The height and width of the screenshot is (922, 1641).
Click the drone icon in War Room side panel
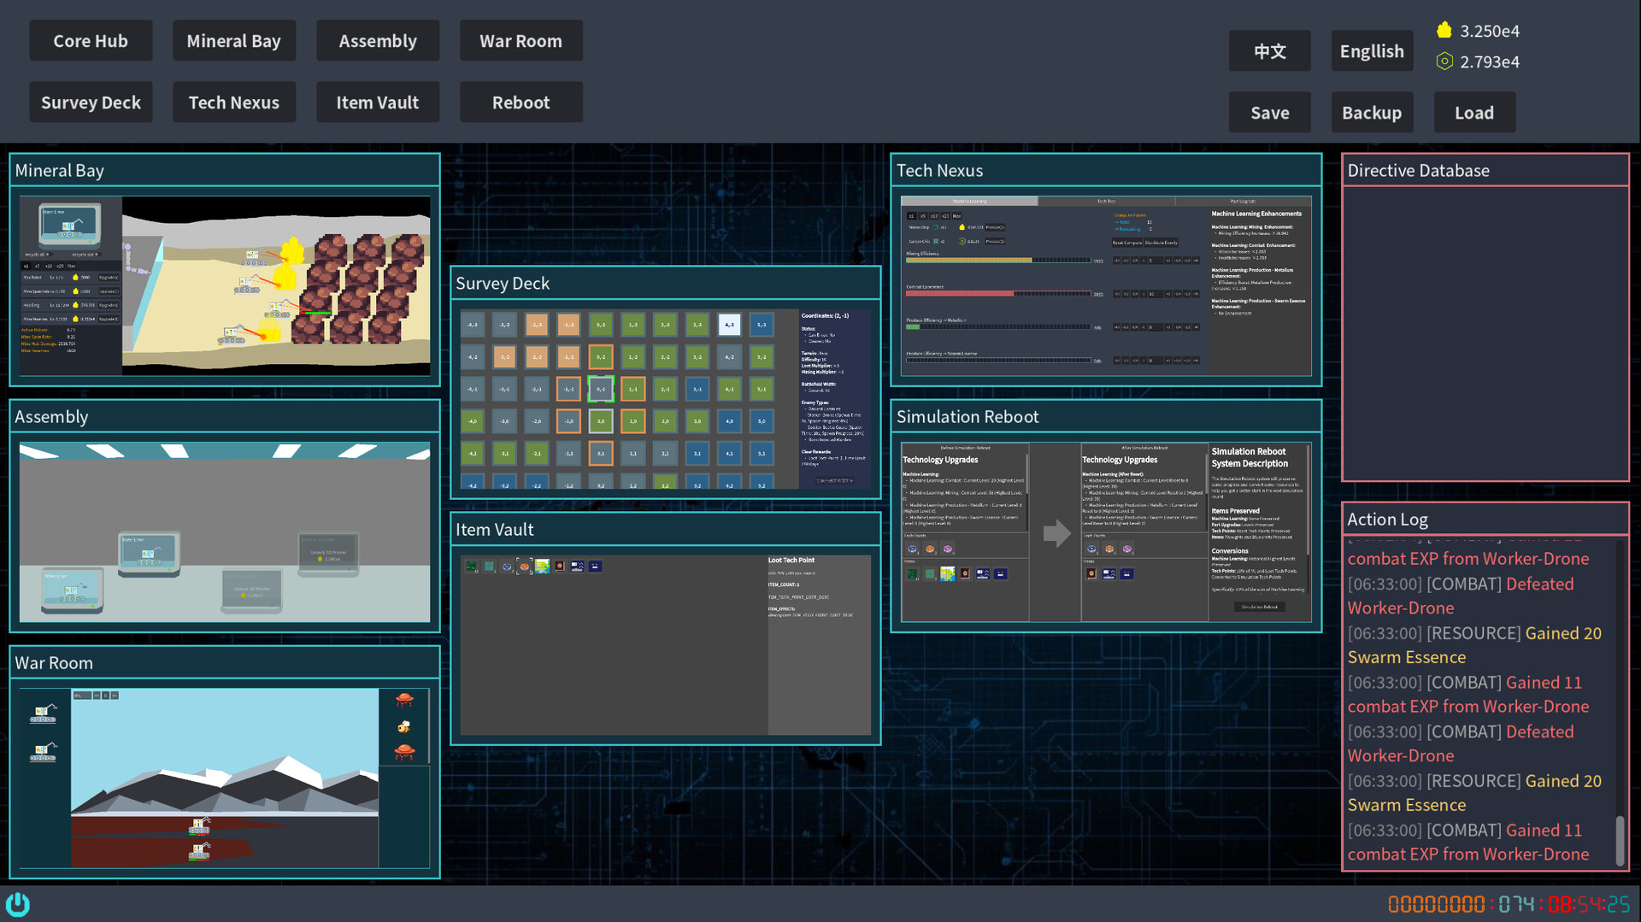404,701
